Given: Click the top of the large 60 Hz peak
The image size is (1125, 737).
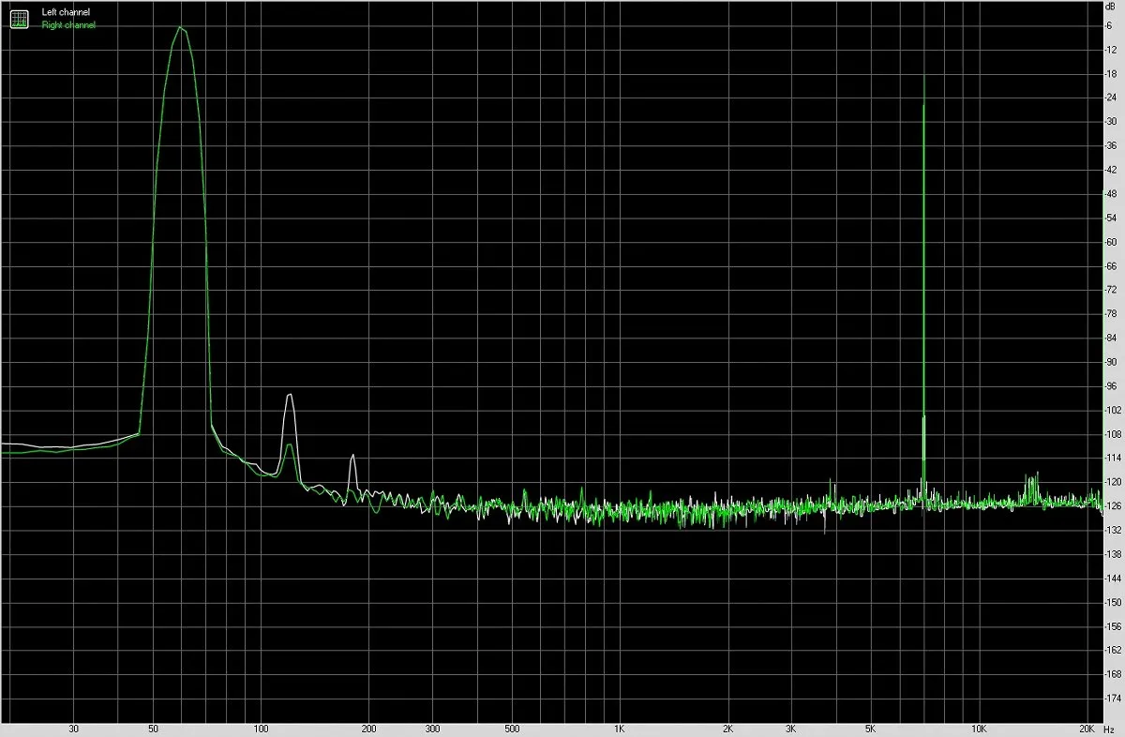Looking at the screenshot, I should 180,28.
